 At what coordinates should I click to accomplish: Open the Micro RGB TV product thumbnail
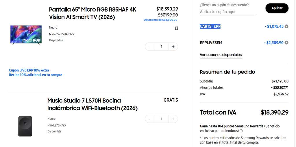pos(26,35)
